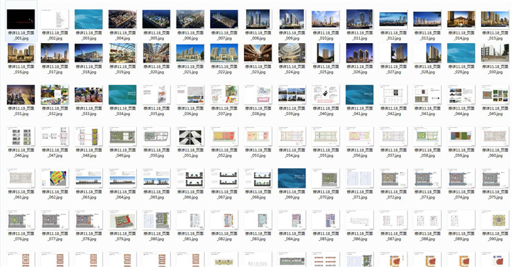
Task: Click the residential towers thumbnail _016.jpg
Action: pyautogui.click(x=21, y=53)
